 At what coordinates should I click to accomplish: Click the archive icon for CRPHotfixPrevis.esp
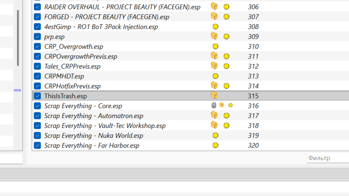coord(214,85)
